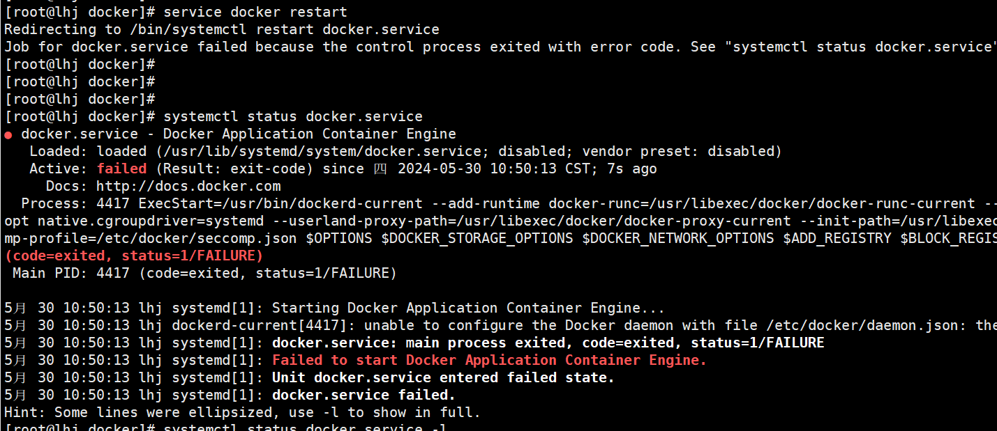
Task: Click the 'Hint: Some lines were ellipsized' line
Action: click(x=243, y=412)
